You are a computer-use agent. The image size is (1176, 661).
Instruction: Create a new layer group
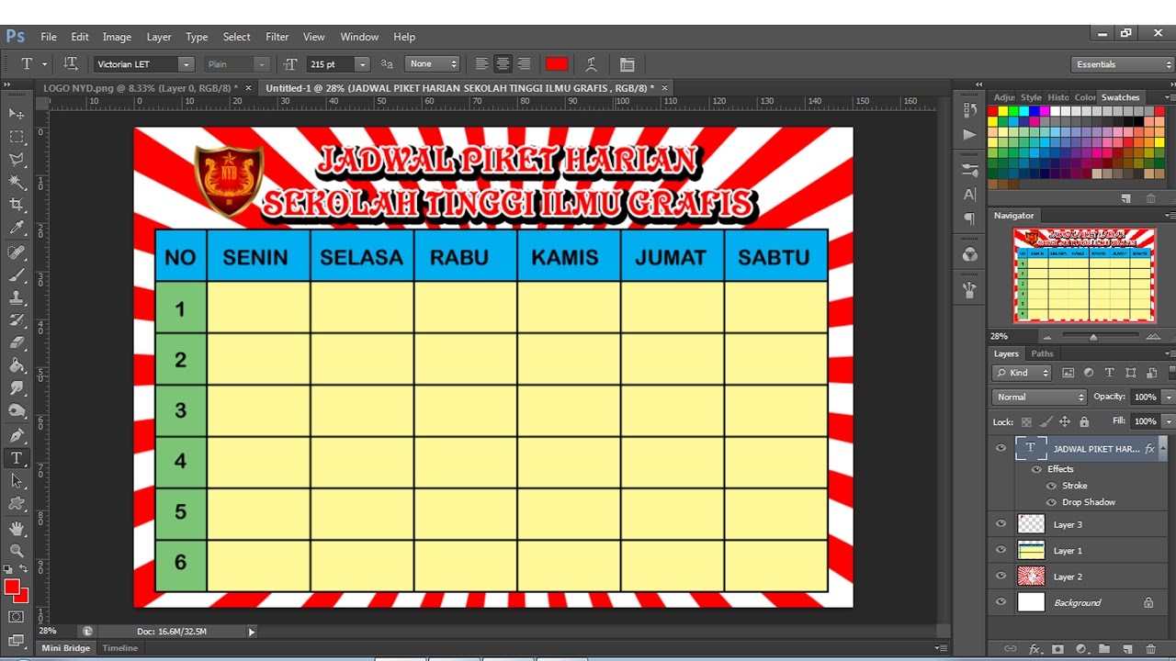(x=1104, y=649)
